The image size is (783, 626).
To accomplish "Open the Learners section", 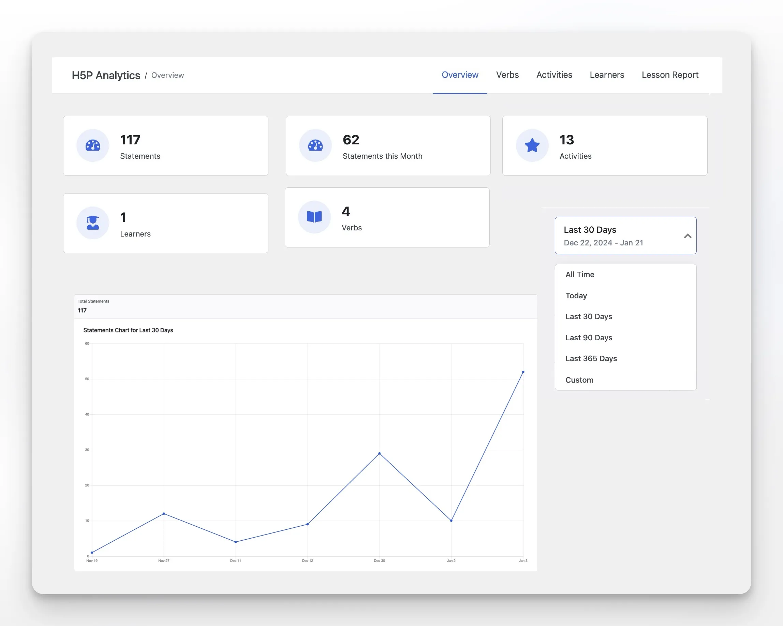I will coord(606,75).
